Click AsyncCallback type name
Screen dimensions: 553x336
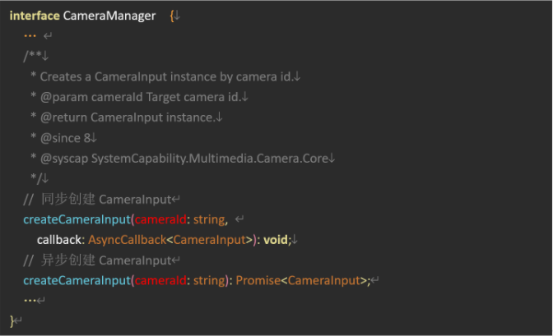pyautogui.click(x=127, y=240)
